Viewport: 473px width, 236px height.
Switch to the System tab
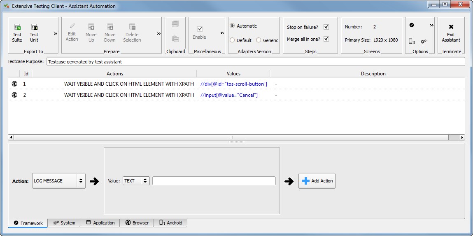64,223
